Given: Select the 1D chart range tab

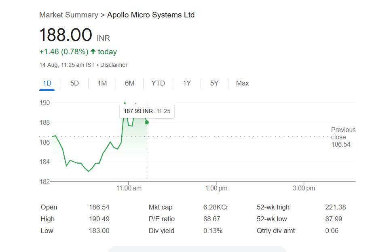Looking at the screenshot, I should (47, 83).
